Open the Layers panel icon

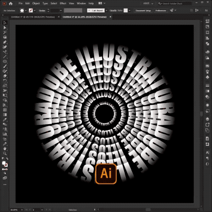coord(207,119)
